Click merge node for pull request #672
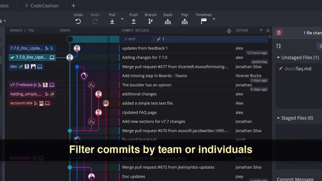The image size is (322, 181). click(70, 167)
